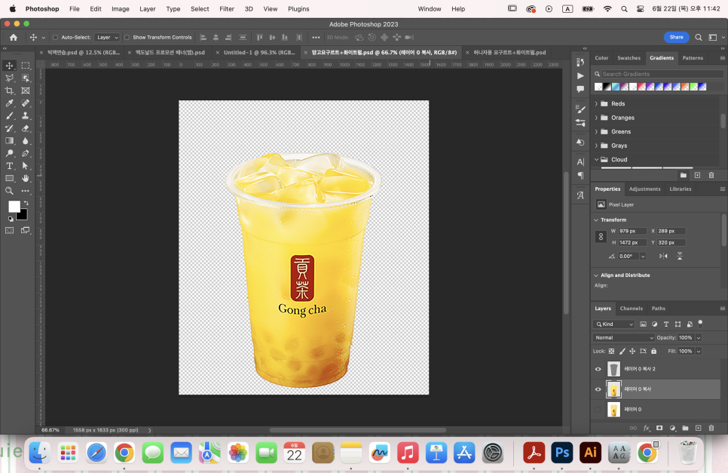Open the Layer menu
Image resolution: width=728 pixels, height=473 pixels.
(148, 9)
